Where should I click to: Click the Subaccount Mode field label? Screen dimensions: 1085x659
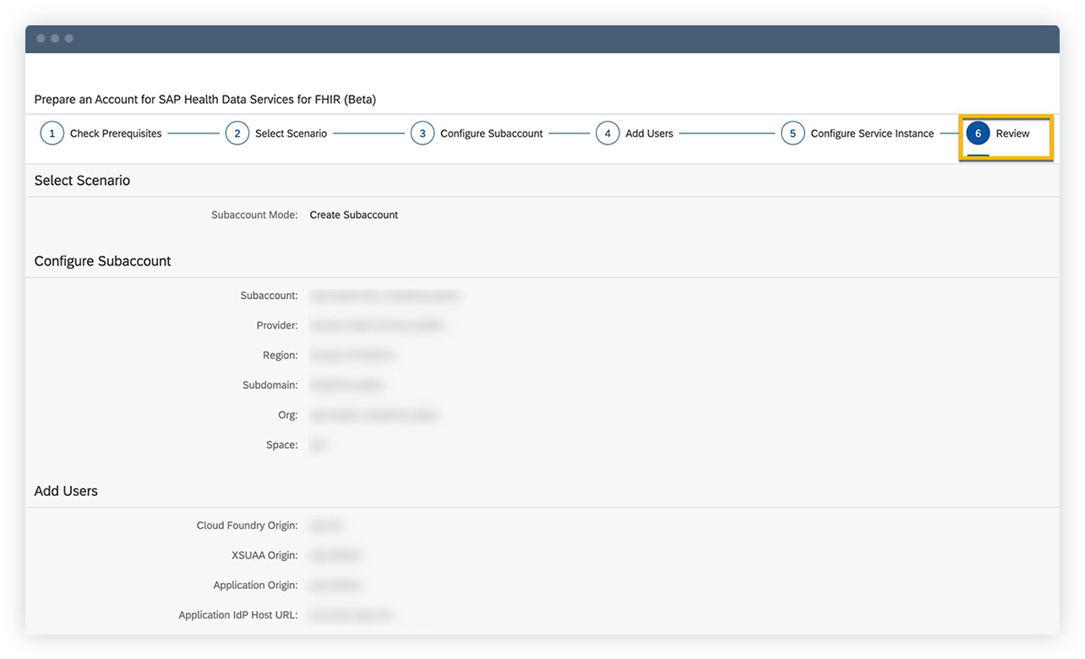pyautogui.click(x=255, y=215)
